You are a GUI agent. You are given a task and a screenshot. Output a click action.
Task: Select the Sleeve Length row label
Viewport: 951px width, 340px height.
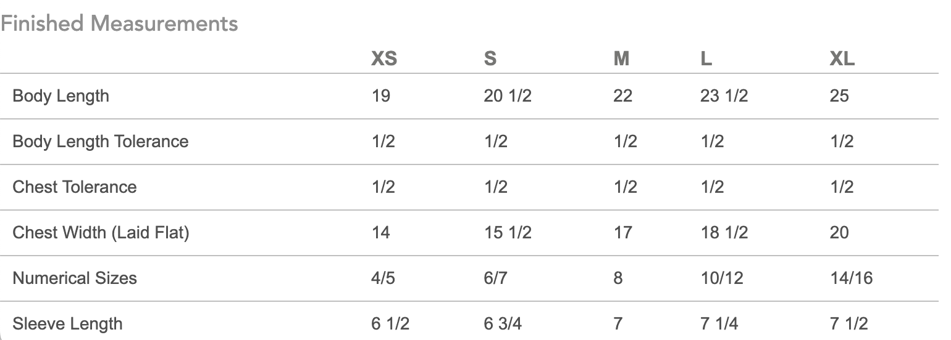(67, 324)
